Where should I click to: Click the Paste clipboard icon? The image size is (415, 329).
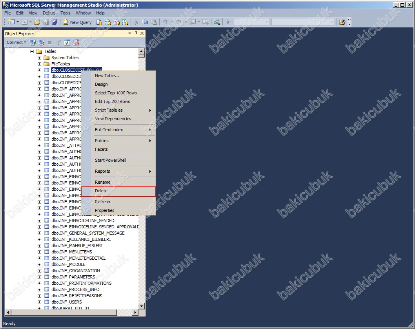coord(154,22)
